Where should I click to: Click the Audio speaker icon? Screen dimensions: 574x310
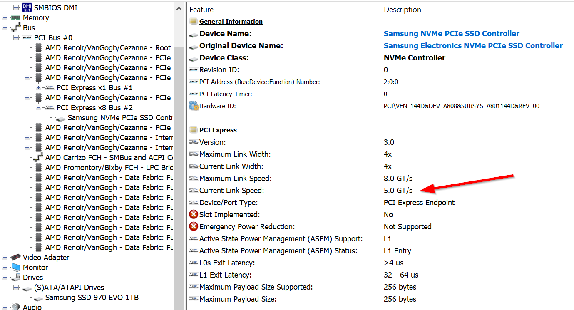click(x=16, y=307)
